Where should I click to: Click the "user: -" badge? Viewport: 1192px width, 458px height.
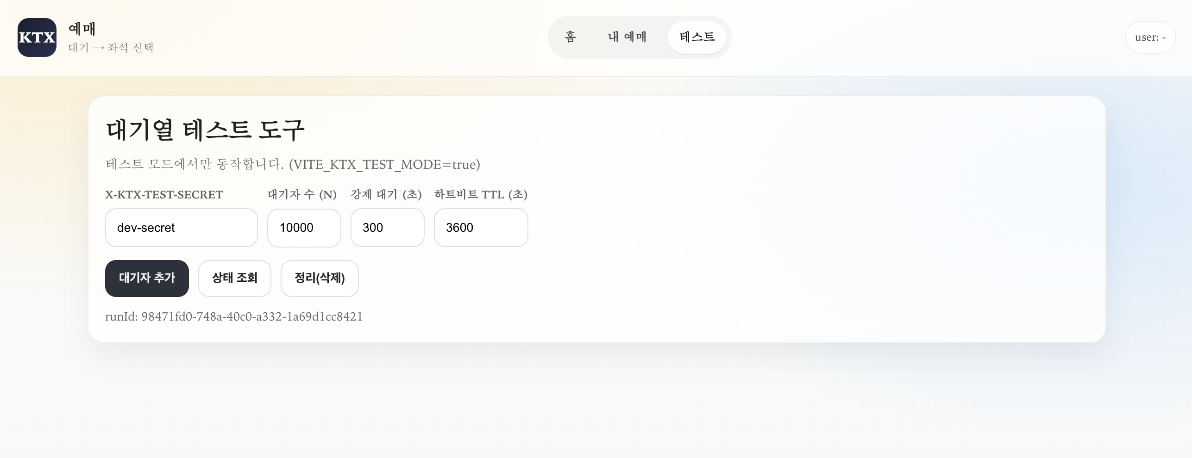[1150, 37]
